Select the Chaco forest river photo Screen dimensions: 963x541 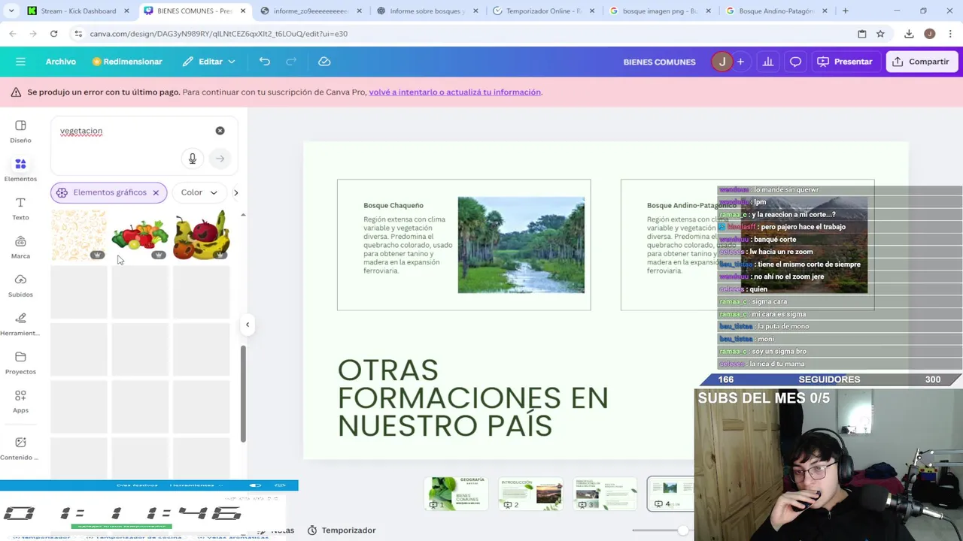521,245
